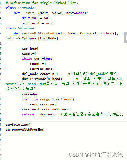This screenshot has width=127, height=160.
Task: Click the line "count=0"
Action: [x=29, y=54]
